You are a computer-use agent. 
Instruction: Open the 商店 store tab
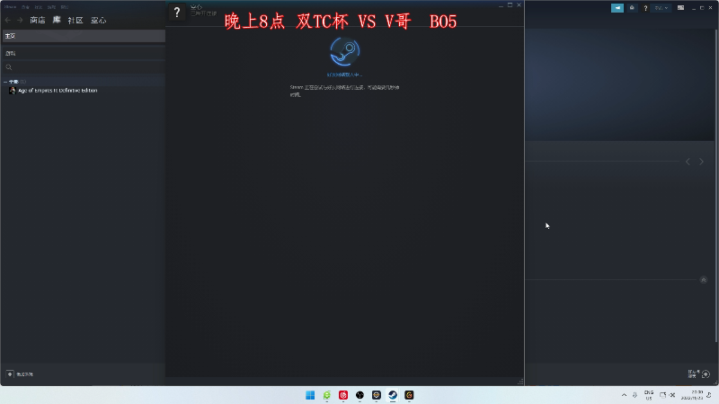point(38,20)
